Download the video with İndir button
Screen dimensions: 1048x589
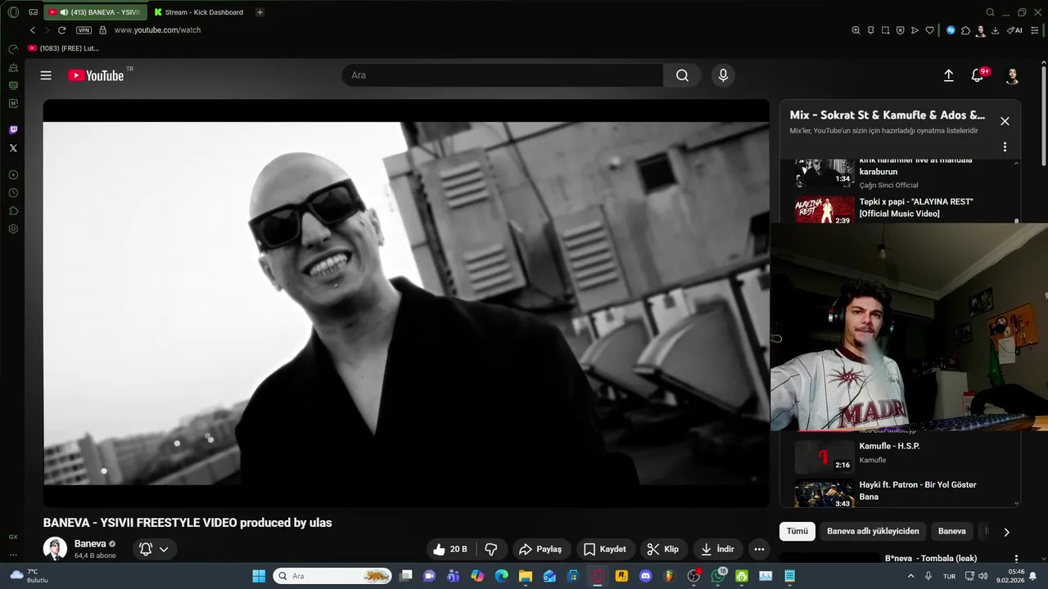(717, 549)
